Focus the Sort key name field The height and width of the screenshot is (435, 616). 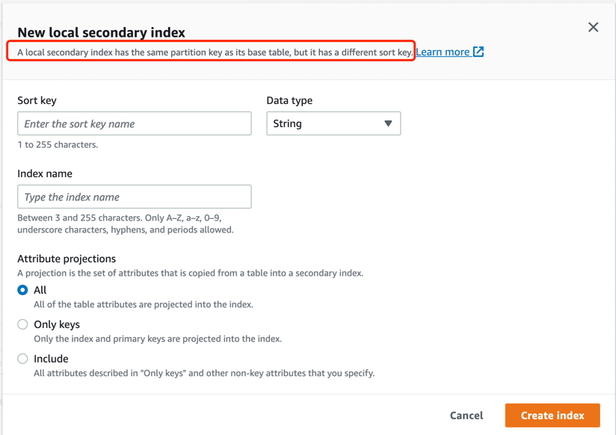[x=135, y=123]
